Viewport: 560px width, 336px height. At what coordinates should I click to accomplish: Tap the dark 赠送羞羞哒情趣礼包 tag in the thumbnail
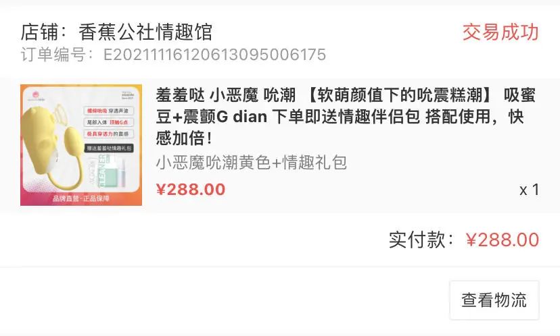(110, 148)
